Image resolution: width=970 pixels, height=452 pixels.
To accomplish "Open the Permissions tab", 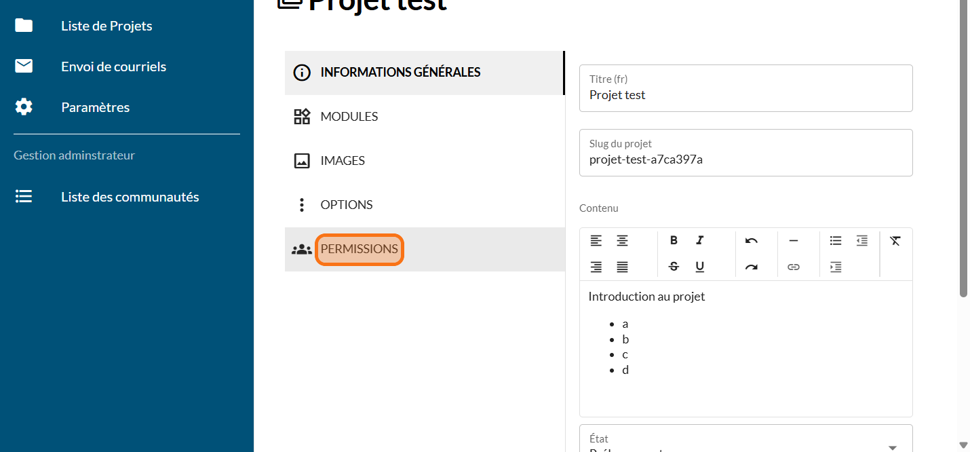I will click(359, 249).
